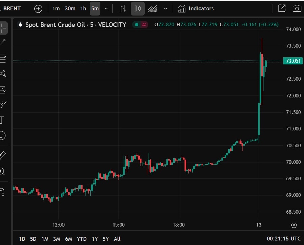Click the 12:00 time axis label
The height and width of the screenshot is (245, 304).
pos(58,225)
